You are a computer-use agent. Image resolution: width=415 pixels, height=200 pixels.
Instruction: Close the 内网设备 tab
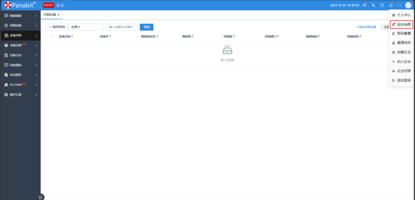coord(58,15)
